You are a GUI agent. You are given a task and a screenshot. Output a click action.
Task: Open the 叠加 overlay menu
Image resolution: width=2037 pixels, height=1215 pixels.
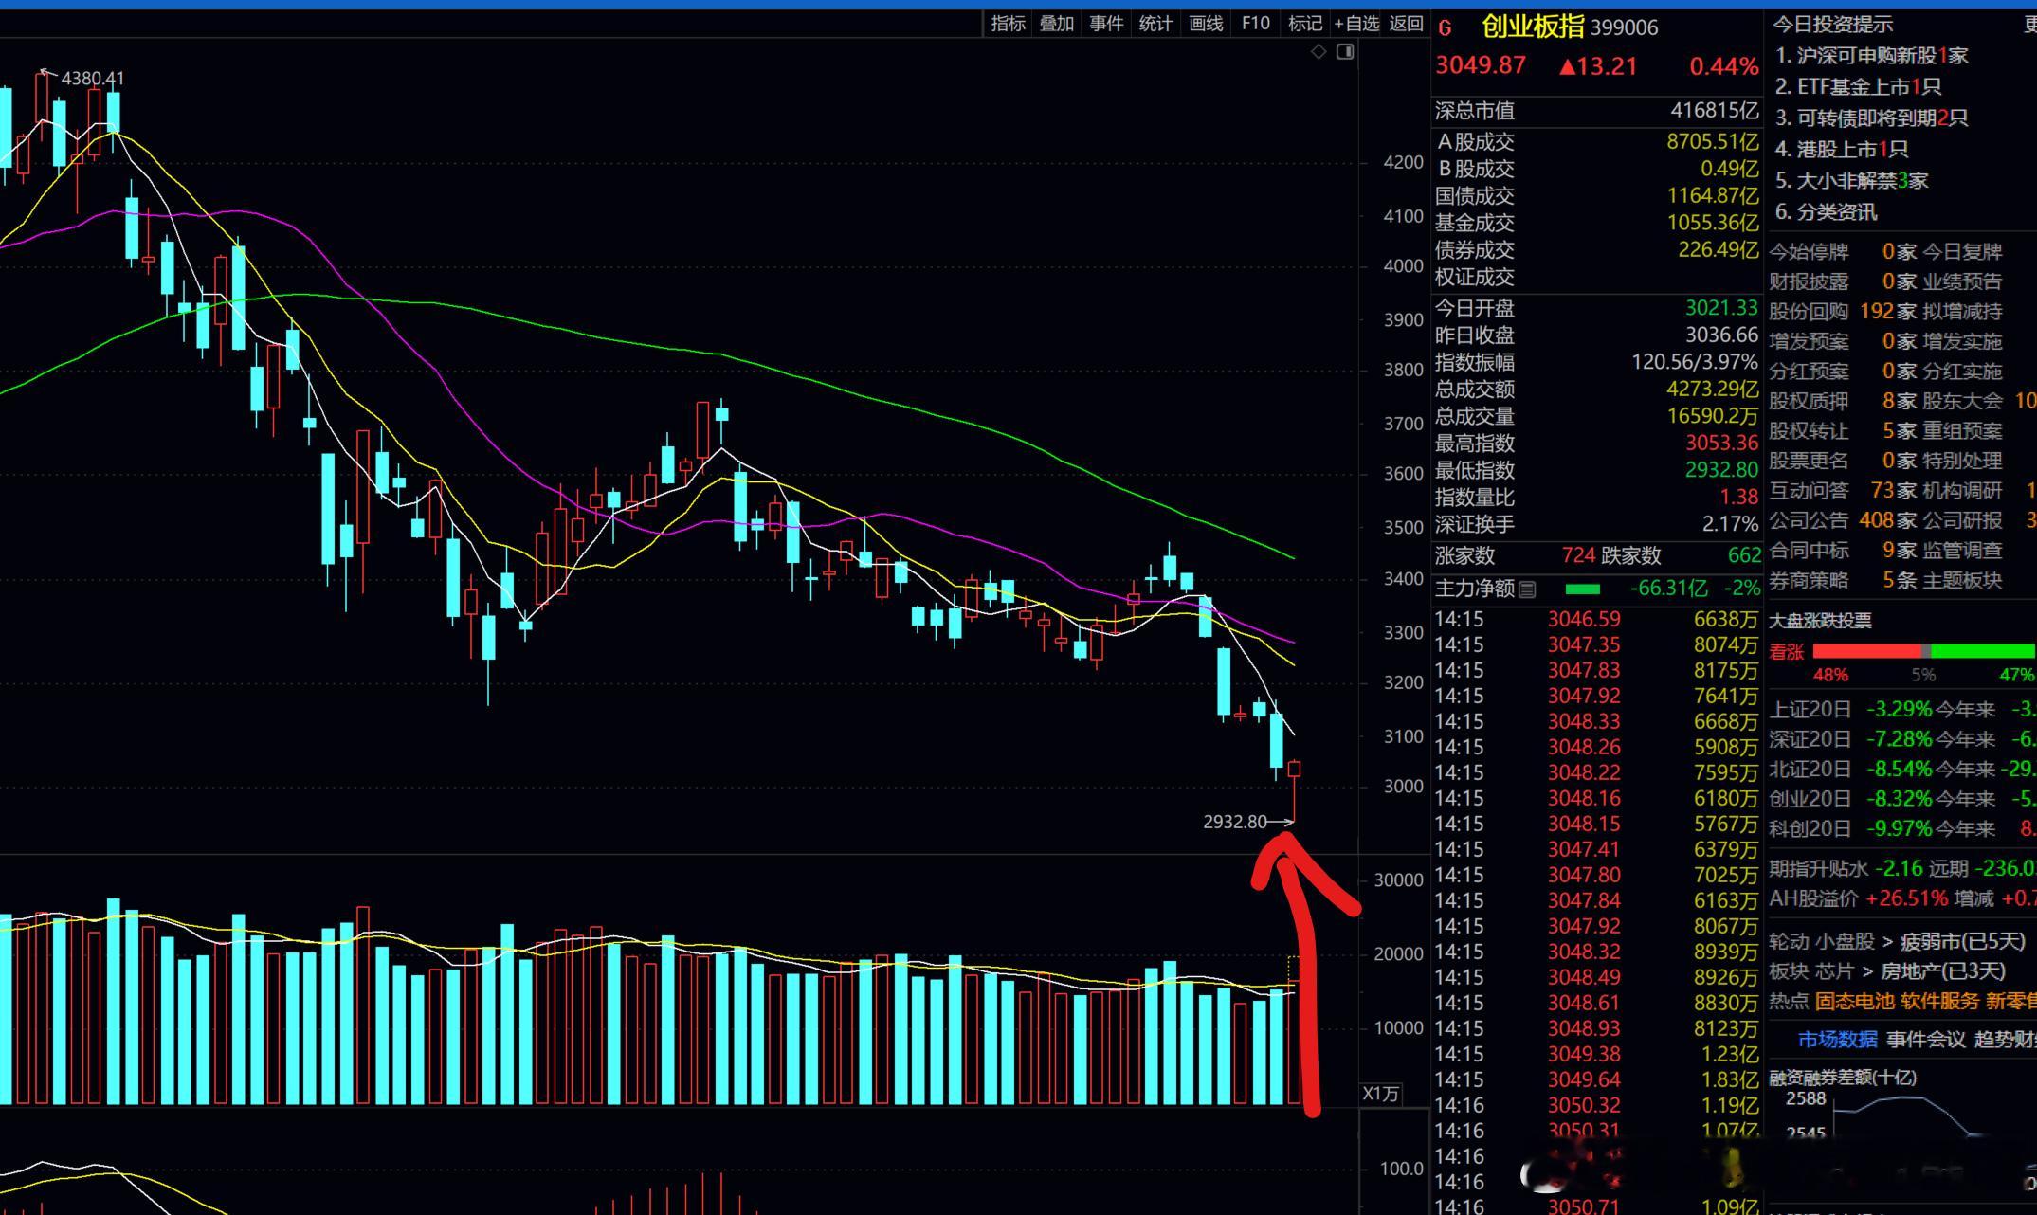pyautogui.click(x=1057, y=24)
